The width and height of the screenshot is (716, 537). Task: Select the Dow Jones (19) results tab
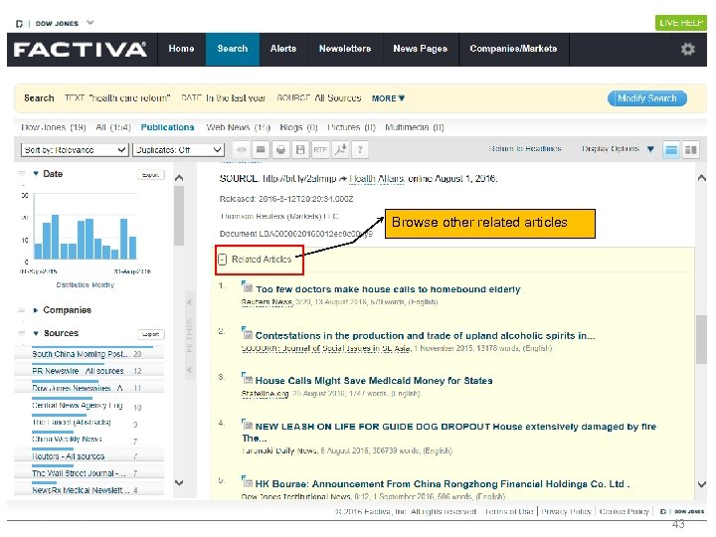click(x=54, y=127)
